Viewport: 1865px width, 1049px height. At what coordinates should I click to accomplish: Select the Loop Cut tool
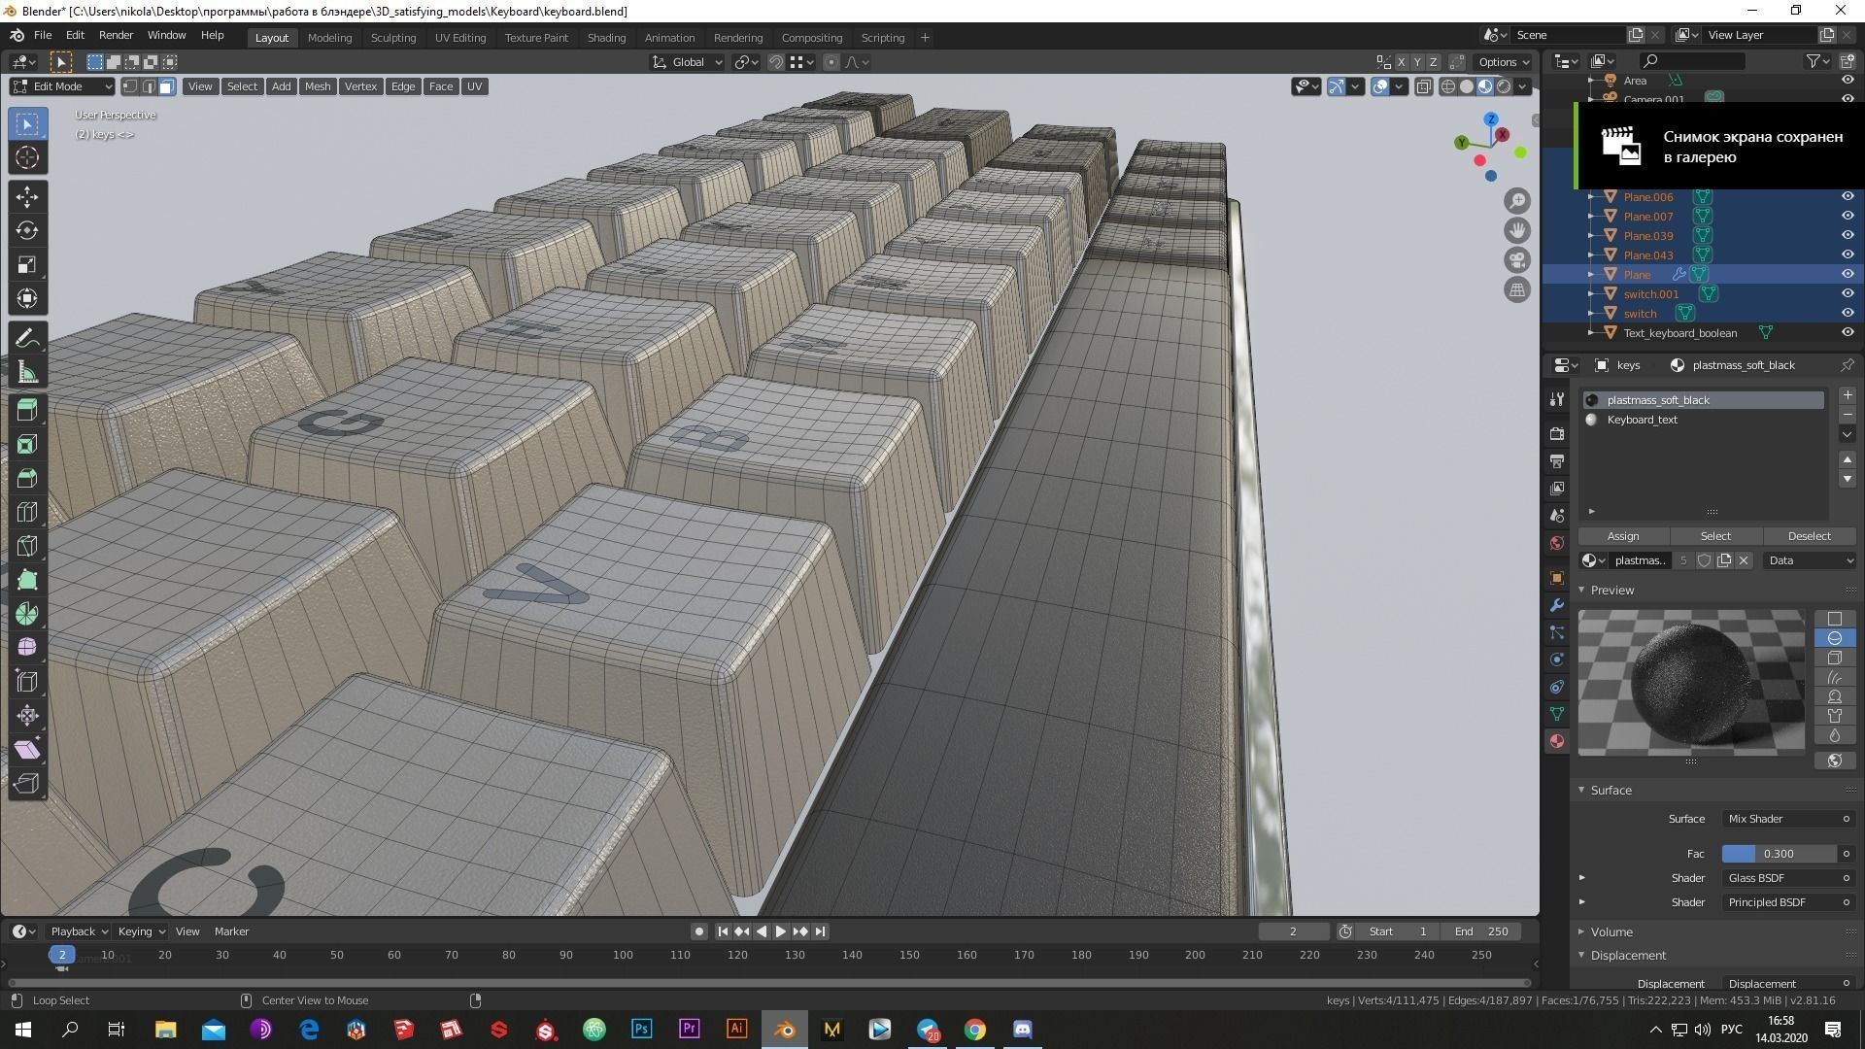27,512
